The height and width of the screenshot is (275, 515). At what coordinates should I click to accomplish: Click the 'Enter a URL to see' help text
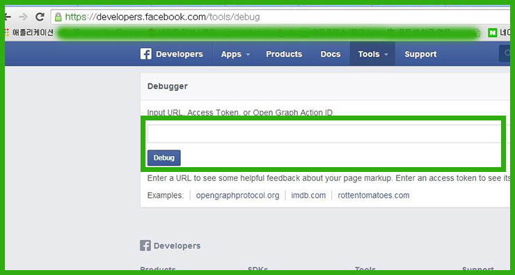coord(328,178)
